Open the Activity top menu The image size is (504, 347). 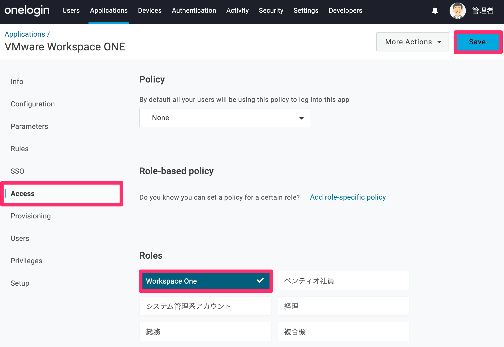(x=238, y=10)
